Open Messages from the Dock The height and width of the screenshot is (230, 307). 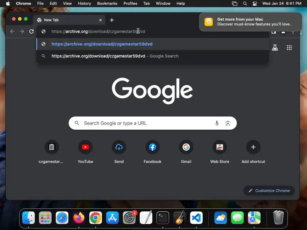[237, 218]
